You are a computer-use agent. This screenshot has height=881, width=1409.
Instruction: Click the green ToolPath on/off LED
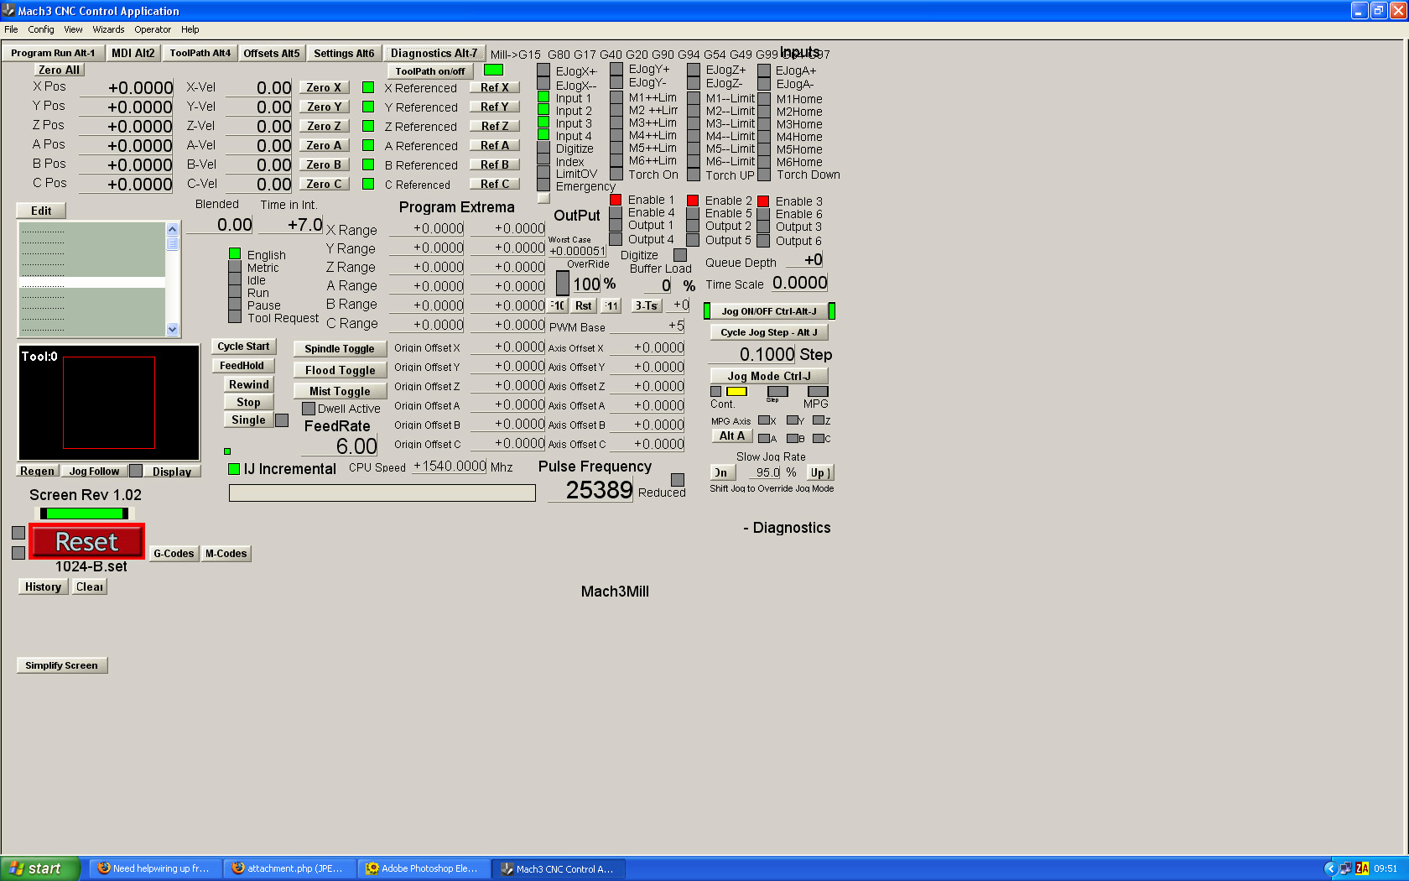coord(493,70)
